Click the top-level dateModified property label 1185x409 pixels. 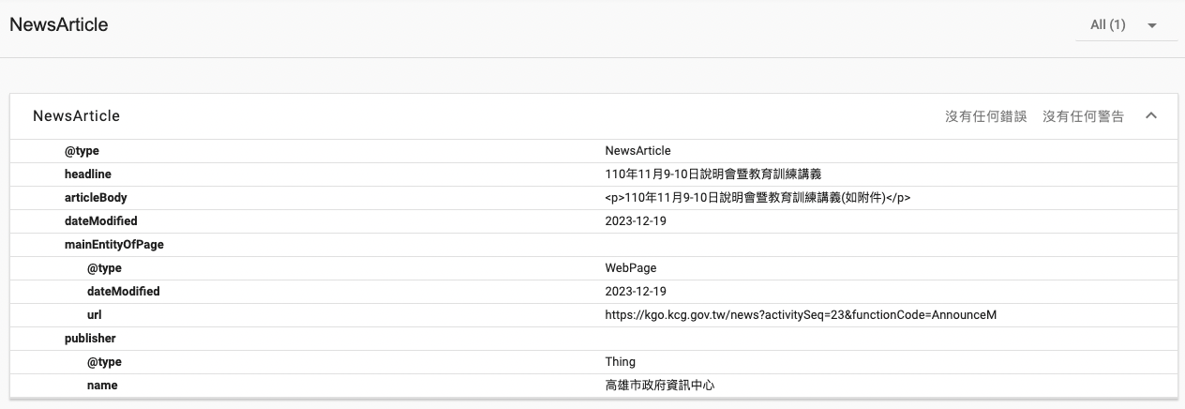100,221
